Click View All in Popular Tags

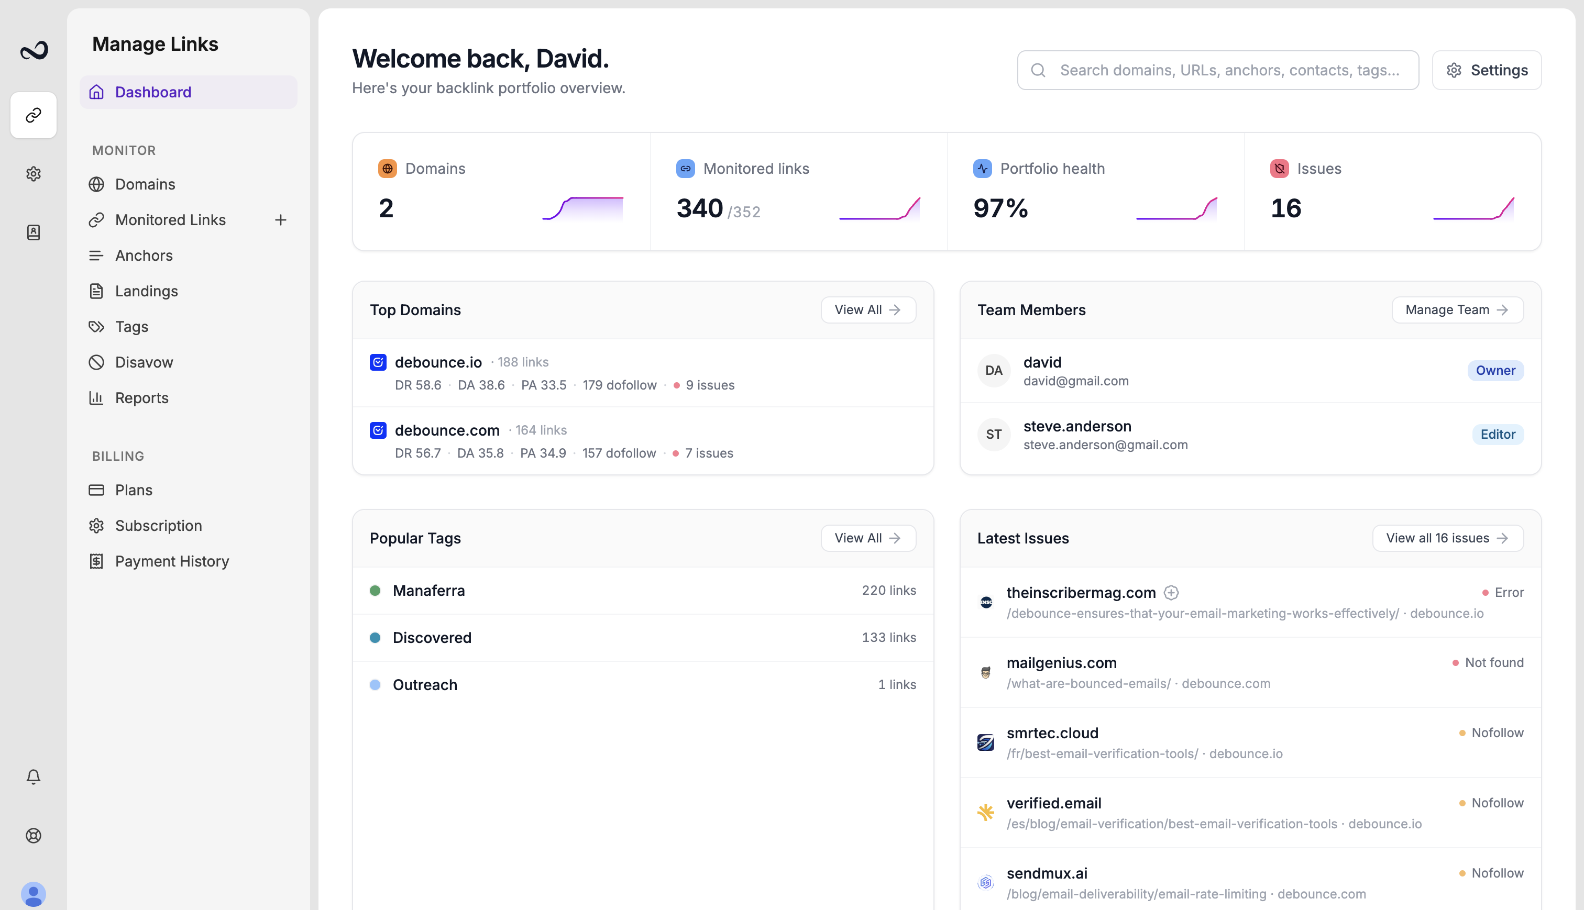point(868,538)
